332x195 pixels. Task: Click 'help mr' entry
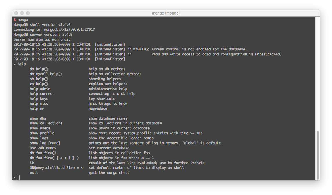coord(37,108)
